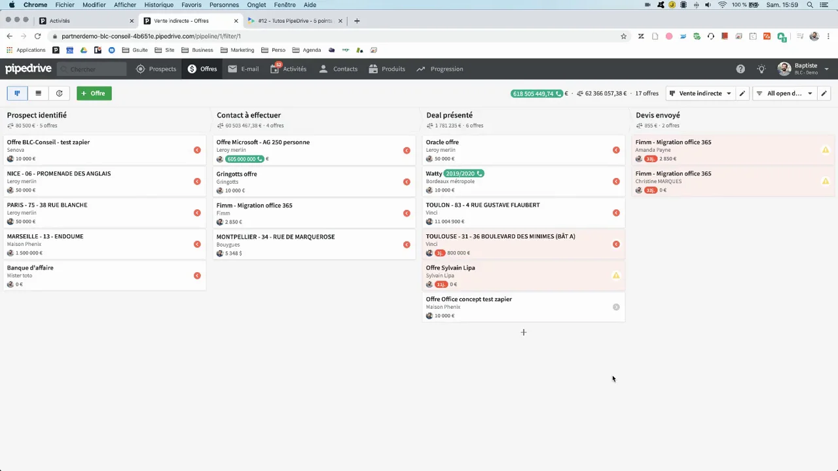The width and height of the screenshot is (838, 471).
Task: Open the Activités navigation item
Action: (288, 69)
